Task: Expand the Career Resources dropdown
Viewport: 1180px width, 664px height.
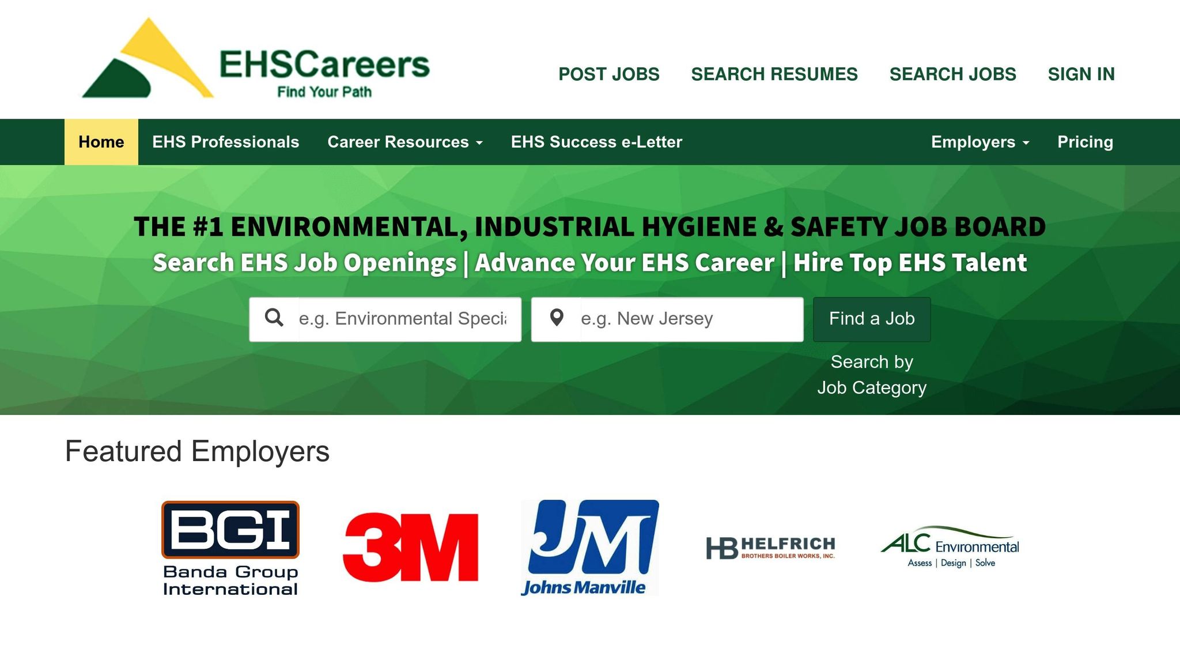Action: coord(405,142)
